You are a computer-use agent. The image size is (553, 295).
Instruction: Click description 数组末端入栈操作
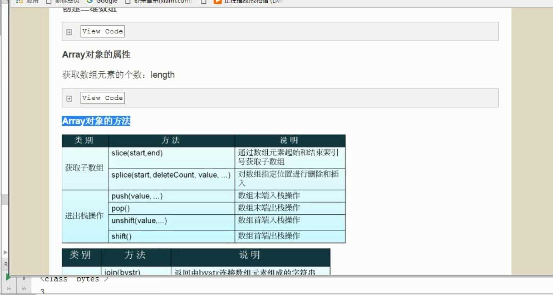tap(269, 196)
